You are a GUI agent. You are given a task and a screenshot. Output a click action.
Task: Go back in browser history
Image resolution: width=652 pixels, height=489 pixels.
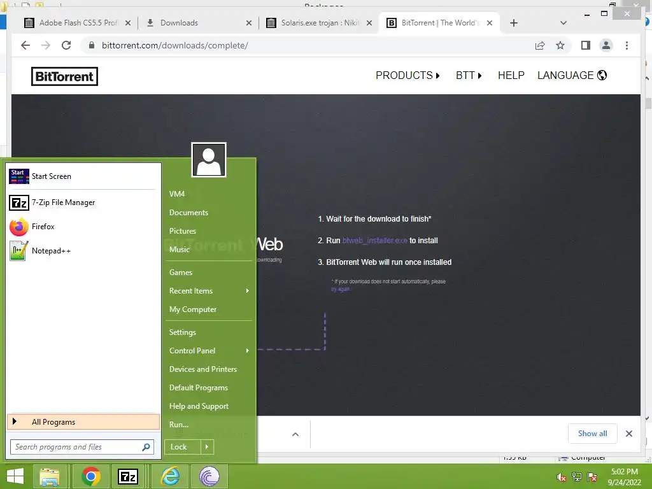point(25,45)
